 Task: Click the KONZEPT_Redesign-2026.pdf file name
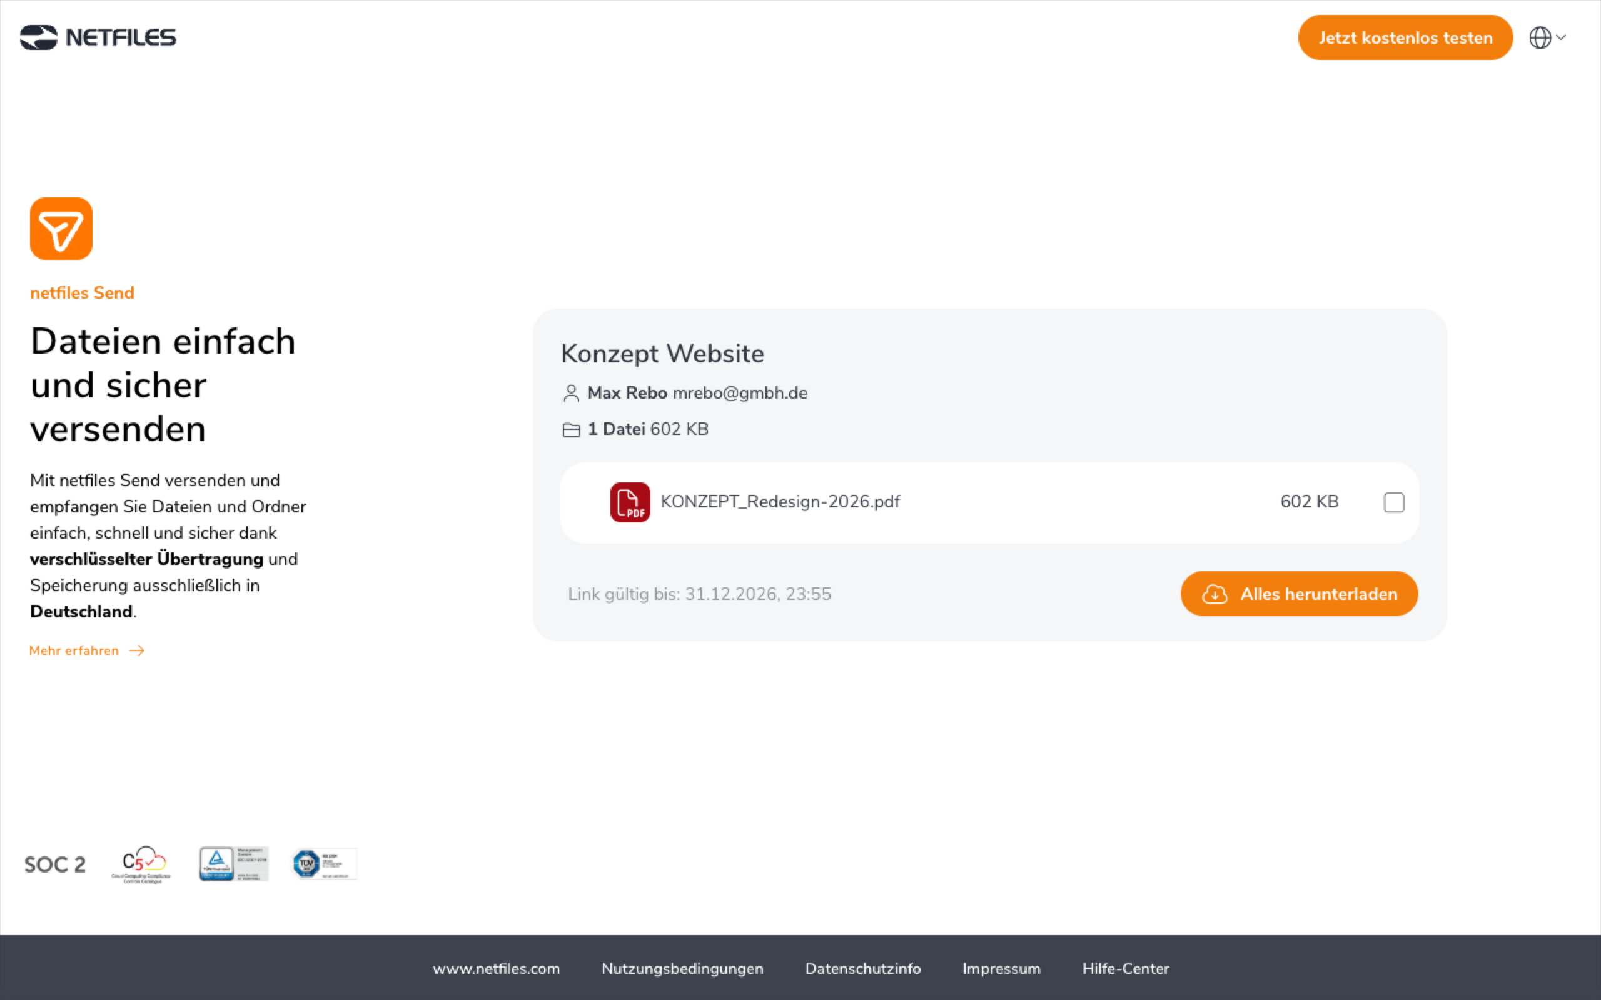point(780,502)
